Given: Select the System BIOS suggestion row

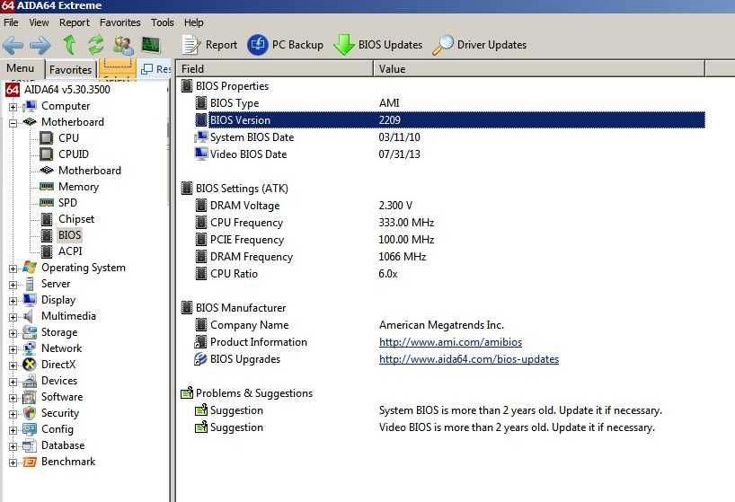Looking at the screenshot, I should 449,410.
